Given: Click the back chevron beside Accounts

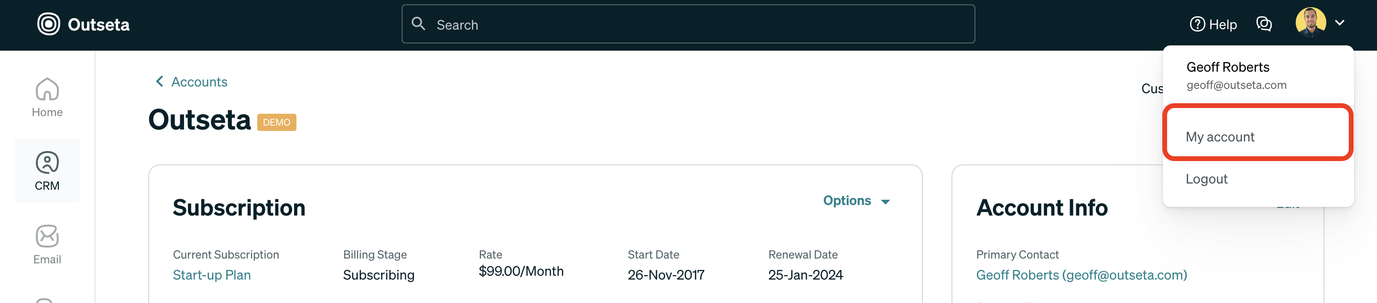Looking at the screenshot, I should tap(159, 81).
